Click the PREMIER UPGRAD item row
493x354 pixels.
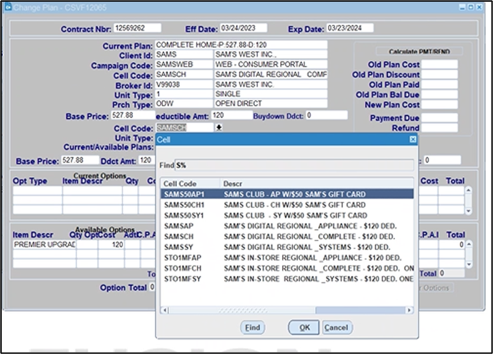(x=44, y=244)
